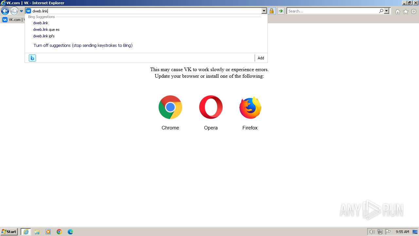The height and width of the screenshot is (236, 419).
Task: Open the Home page icon
Action: (397, 11)
